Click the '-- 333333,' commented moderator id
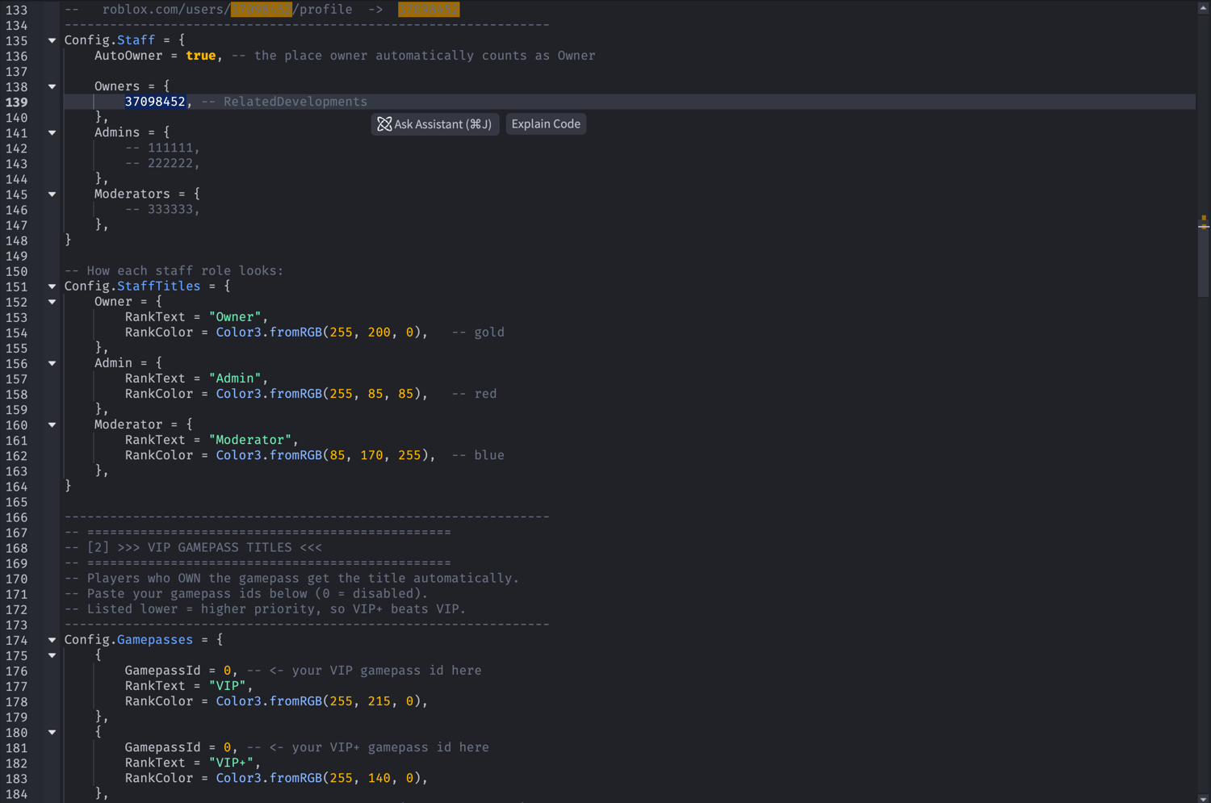1211x803 pixels. 162,209
